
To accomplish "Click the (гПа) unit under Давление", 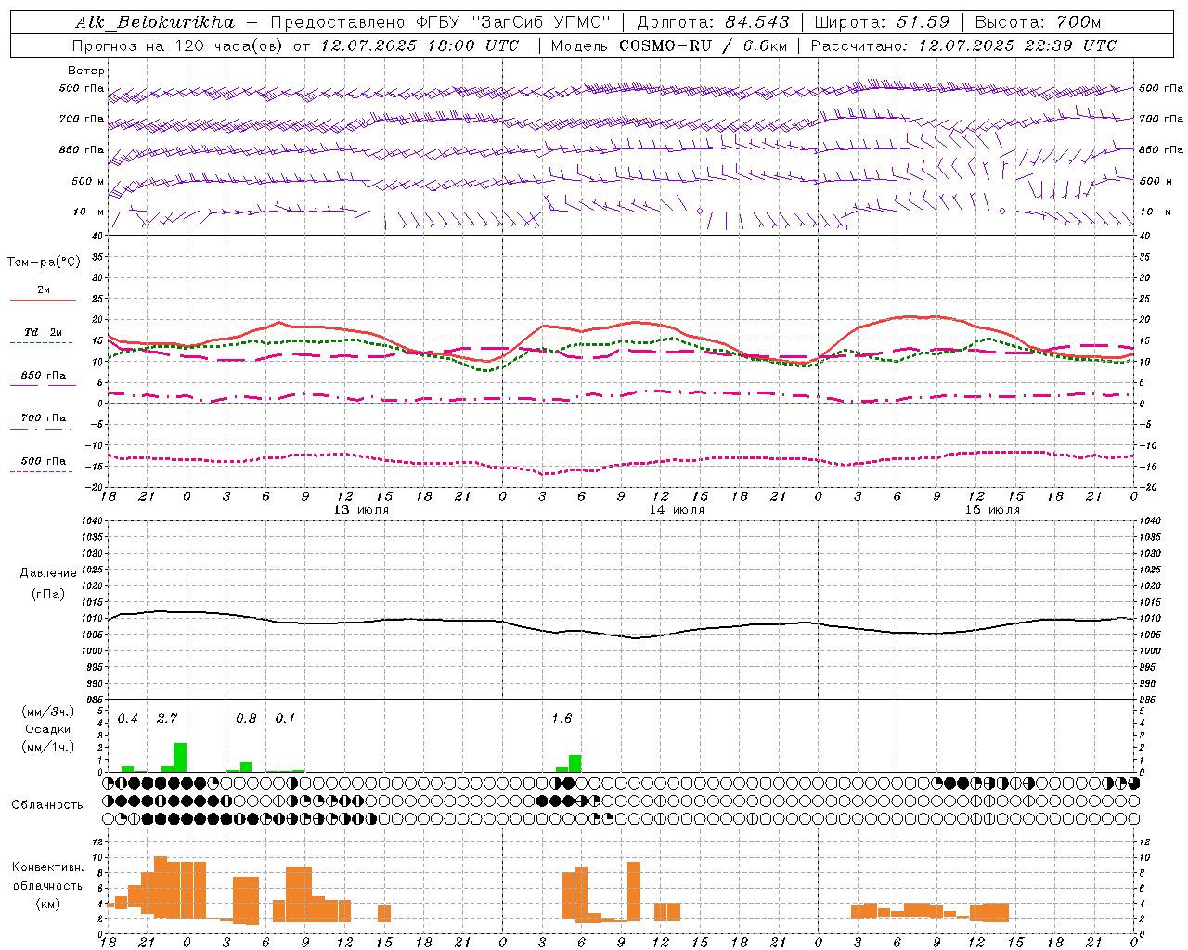I will coord(49,594).
